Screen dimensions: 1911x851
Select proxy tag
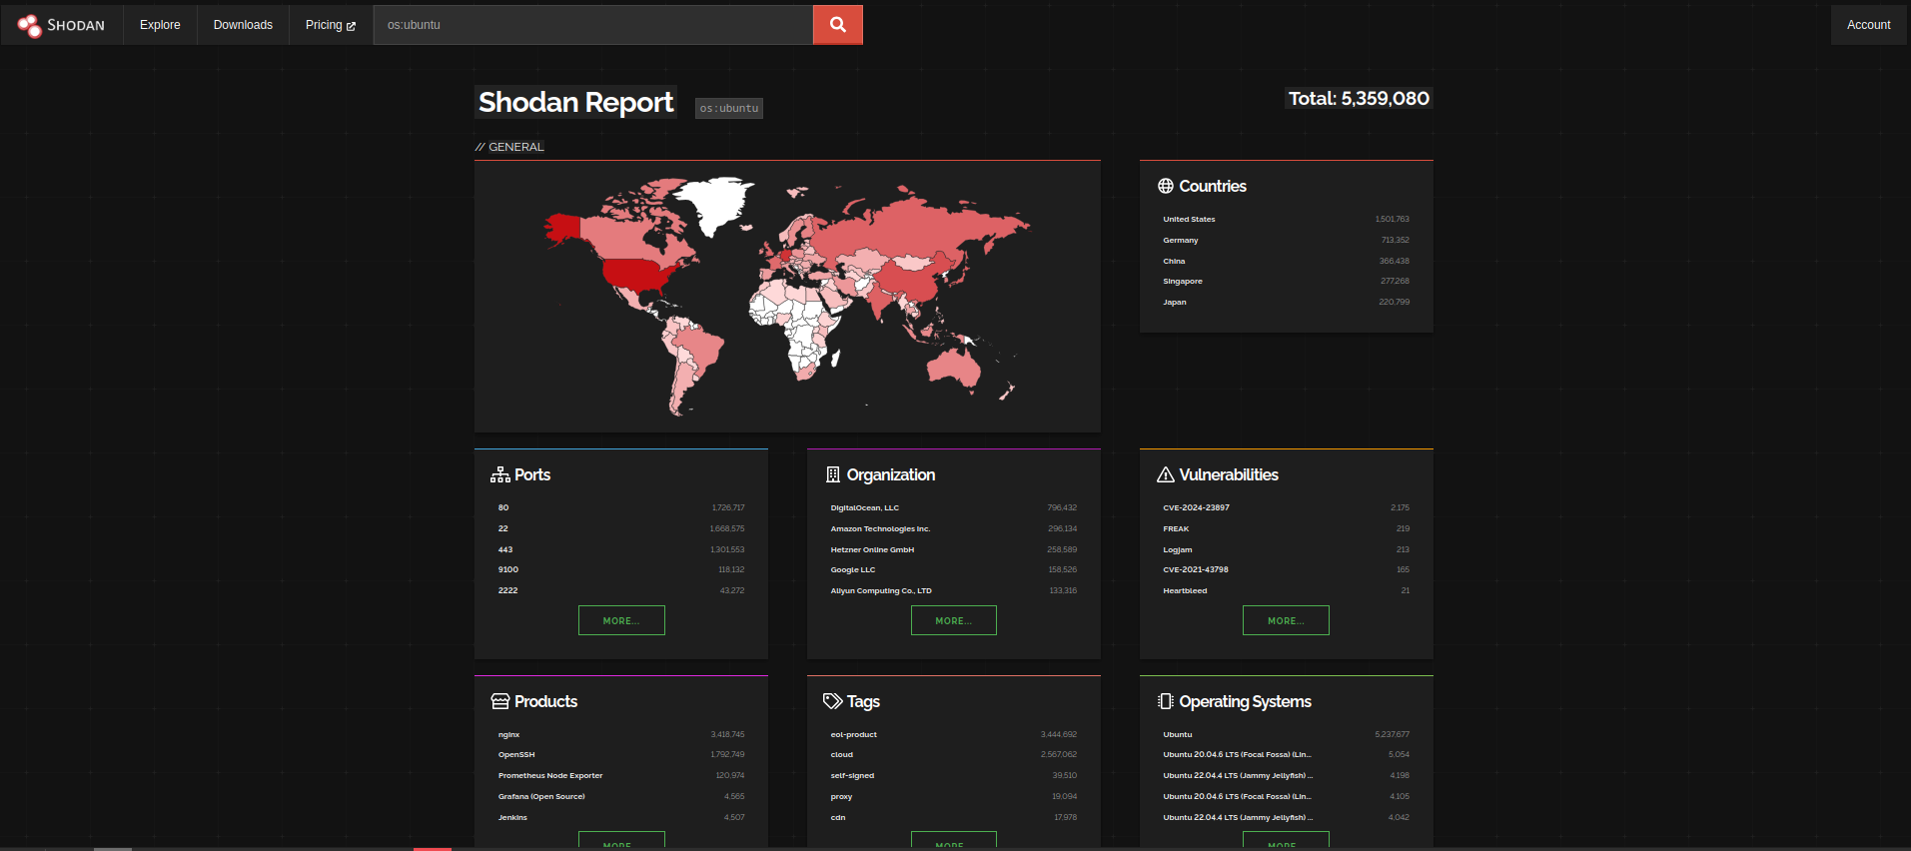[954, 796]
